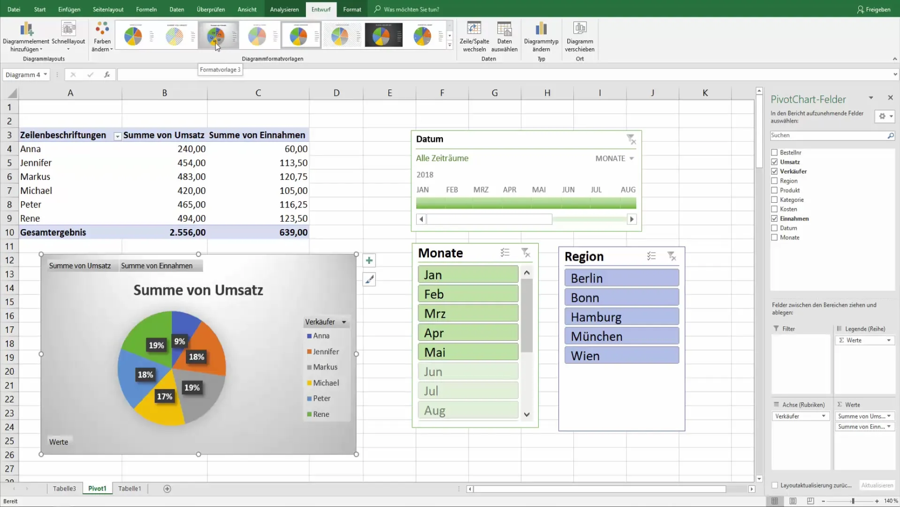Switch to the Format ribbon tab
The image size is (900, 507).
[352, 9]
